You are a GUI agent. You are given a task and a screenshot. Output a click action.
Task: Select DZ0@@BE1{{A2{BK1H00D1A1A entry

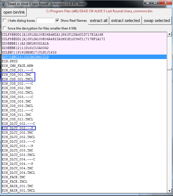click(84, 43)
